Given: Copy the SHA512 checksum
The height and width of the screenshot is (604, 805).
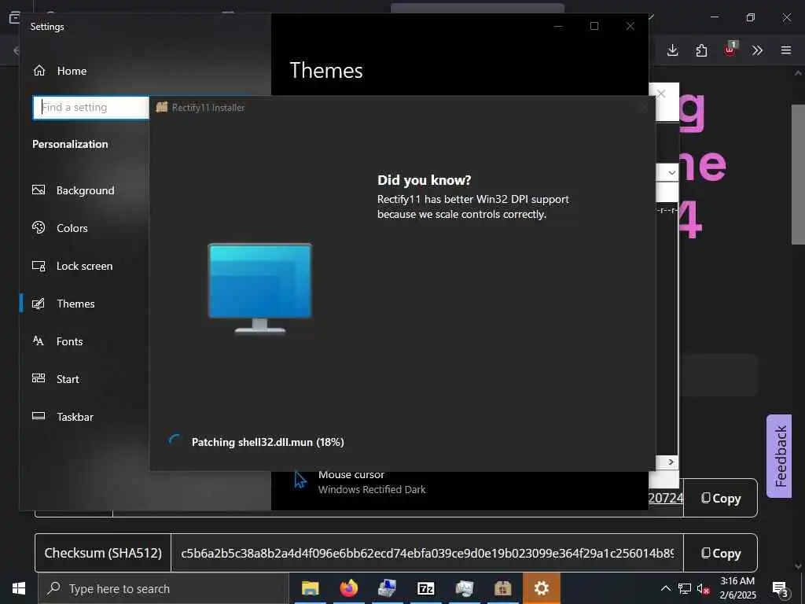Looking at the screenshot, I should (721, 553).
